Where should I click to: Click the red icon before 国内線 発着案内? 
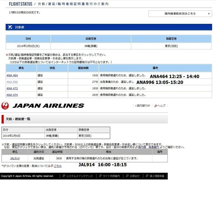(x=136, y=147)
